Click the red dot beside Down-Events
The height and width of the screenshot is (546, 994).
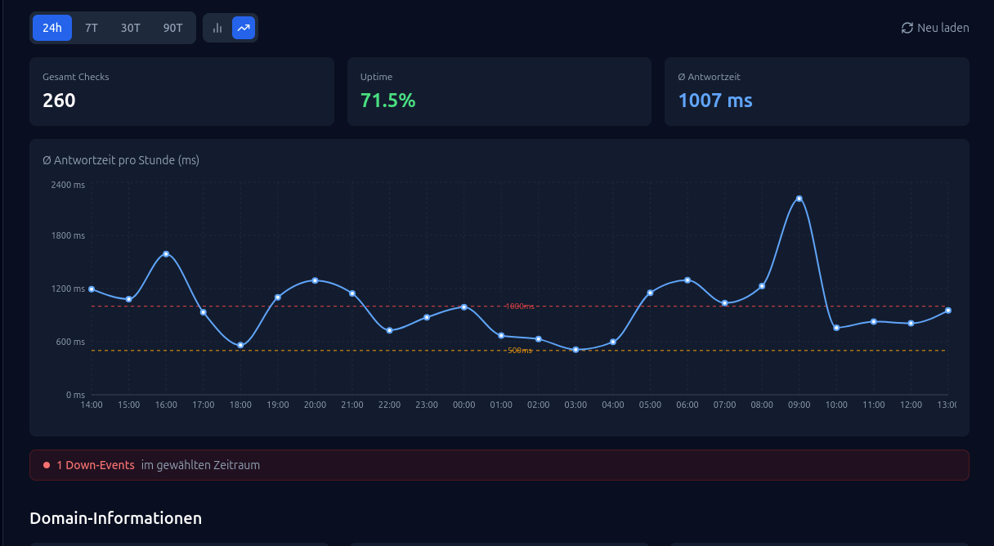coord(47,465)
